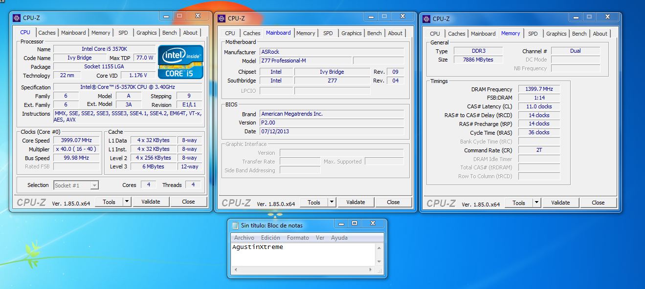Open the Tools dropdown arrow in right CPU-Z window

tap(536, 203)
